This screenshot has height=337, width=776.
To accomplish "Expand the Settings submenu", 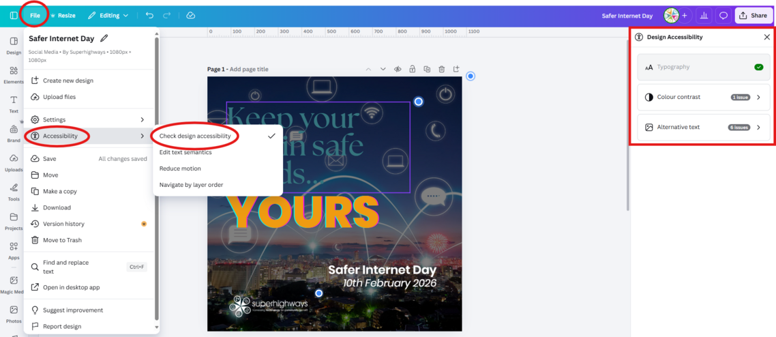I will (89, 119).
